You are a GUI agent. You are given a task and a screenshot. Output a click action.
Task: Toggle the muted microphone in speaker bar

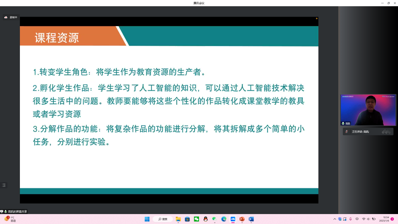[x=346, y=132]
